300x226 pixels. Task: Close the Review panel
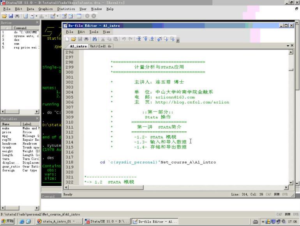[37, 23]
